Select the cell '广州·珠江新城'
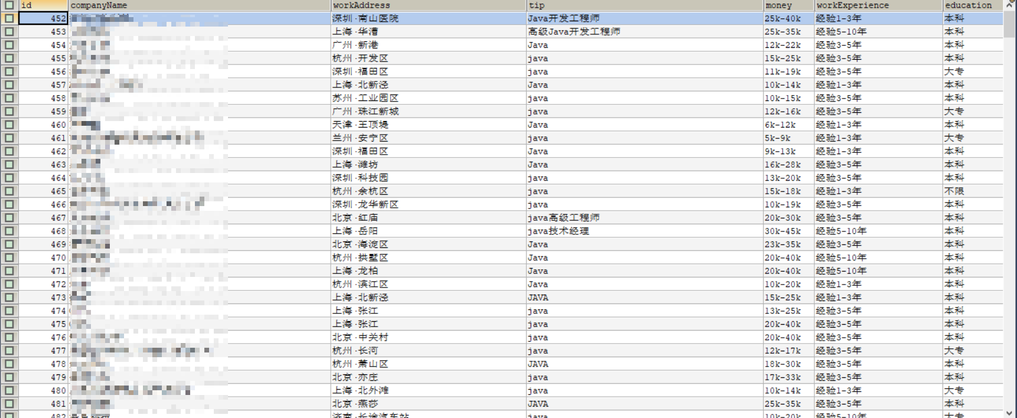Image resolution: width=1017 pixels, height=418 pixels. pos(428,111)
